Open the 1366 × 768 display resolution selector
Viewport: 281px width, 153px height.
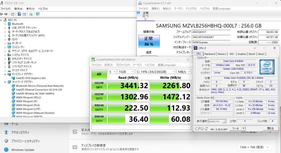(x=254, y=147)
